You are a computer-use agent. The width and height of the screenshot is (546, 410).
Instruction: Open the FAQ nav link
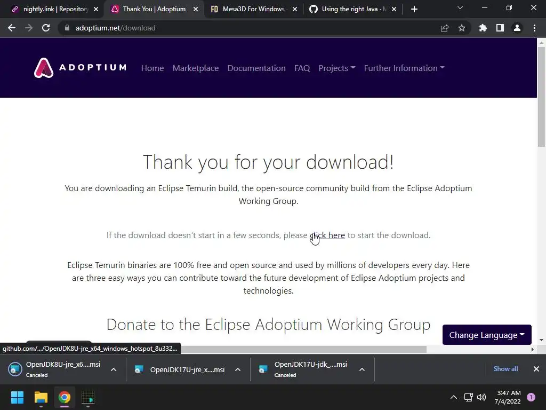(302, 68)
